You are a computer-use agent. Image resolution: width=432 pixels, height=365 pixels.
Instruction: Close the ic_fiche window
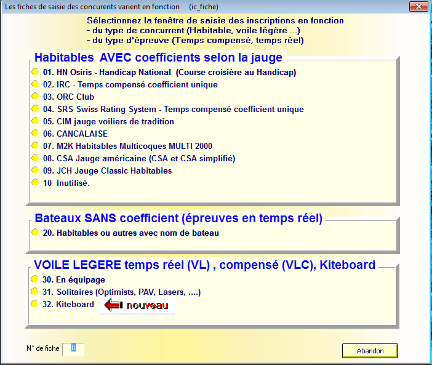(x=418, y=6)
